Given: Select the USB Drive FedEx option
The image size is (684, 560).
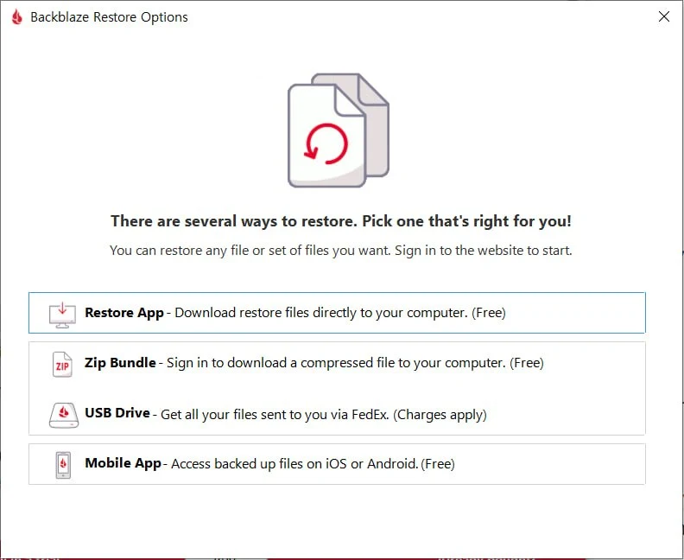Looking at the screenshot, I should click(x=337, y=413).
